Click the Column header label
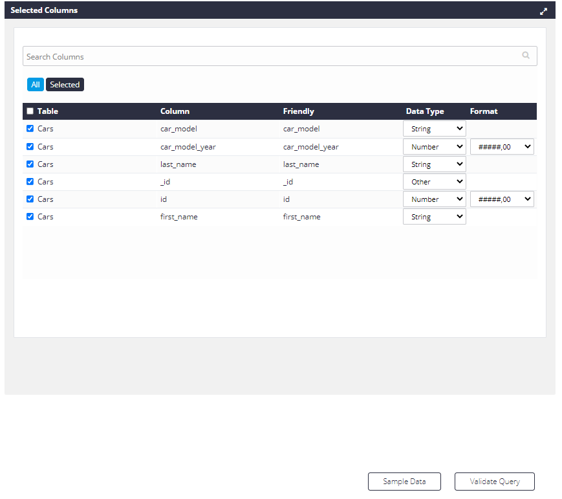Image resolution: width=562 pixels, height=499 pixels. [175, 111]
